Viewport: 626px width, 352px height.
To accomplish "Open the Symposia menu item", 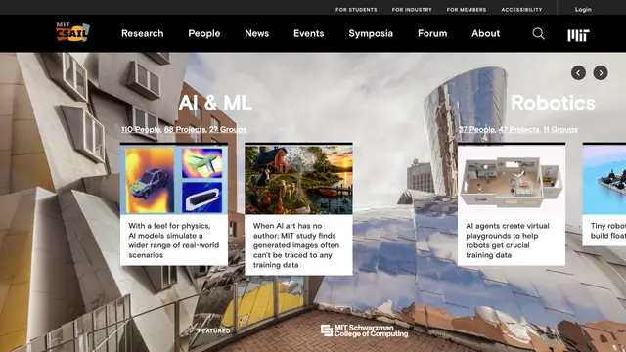I will tap(371, 33).
